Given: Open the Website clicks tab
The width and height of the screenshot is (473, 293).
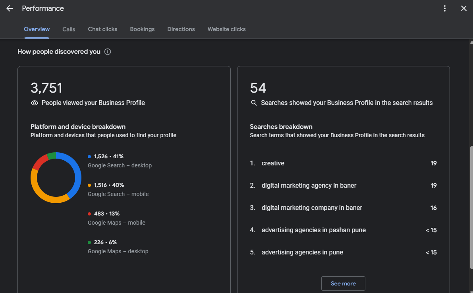Looking at the screenshot, I should (226, 29).
